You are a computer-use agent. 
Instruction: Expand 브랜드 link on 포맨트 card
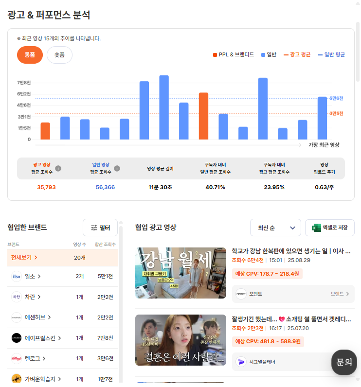[x=340, y=294]
